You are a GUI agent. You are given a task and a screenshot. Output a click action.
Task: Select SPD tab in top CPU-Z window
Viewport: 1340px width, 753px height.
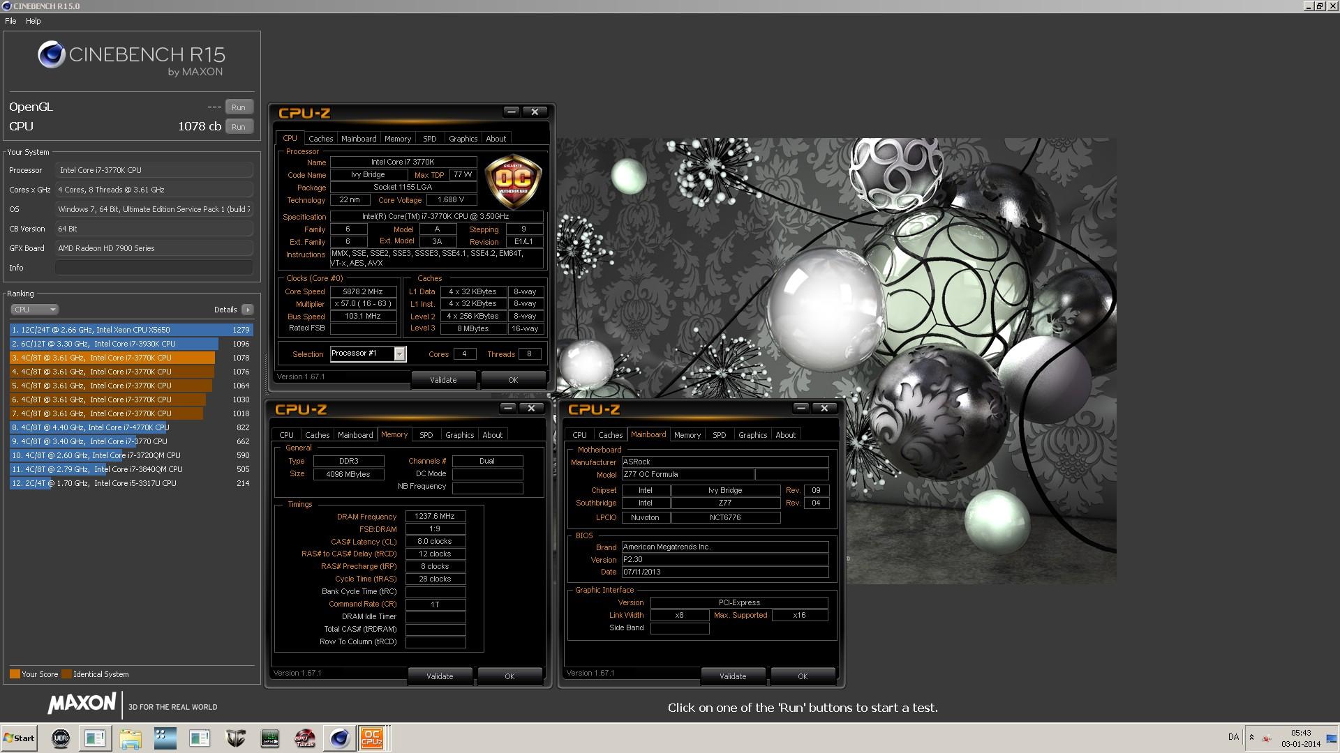pos(430,139)
